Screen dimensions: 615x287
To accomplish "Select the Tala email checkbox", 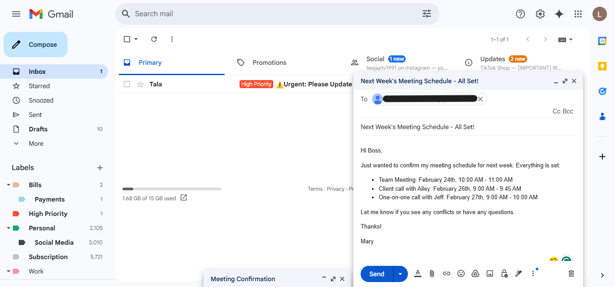I will [x=127, y=84].
